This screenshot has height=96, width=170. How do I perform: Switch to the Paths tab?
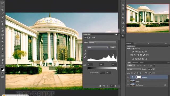(x=142, y=63)
